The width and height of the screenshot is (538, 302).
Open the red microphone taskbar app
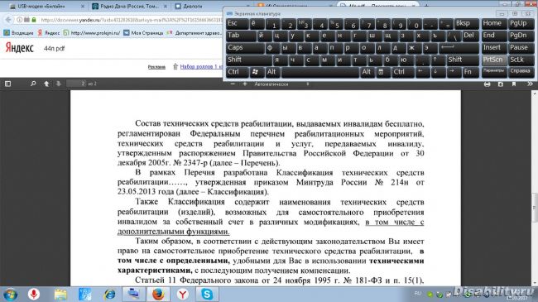[34, 295]
